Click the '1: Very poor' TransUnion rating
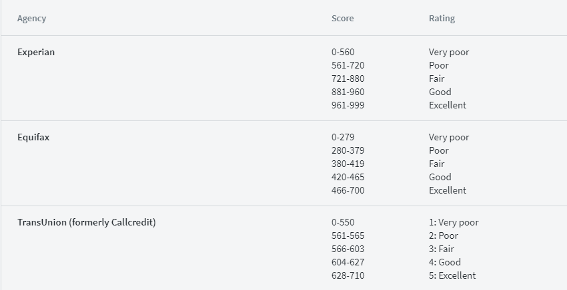This screenshot has height=290, width=567. 454,223
